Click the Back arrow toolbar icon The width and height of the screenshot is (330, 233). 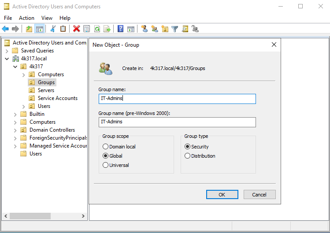tap(5, 29)
